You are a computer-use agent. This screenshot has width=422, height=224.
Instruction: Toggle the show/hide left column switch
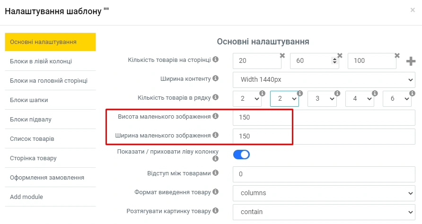(241, 155)
